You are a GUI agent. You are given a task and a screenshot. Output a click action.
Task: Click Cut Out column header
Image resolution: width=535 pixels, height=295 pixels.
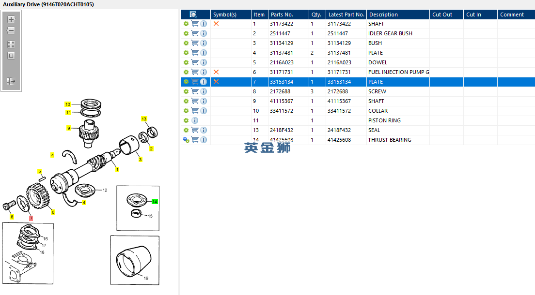point(446,15)
